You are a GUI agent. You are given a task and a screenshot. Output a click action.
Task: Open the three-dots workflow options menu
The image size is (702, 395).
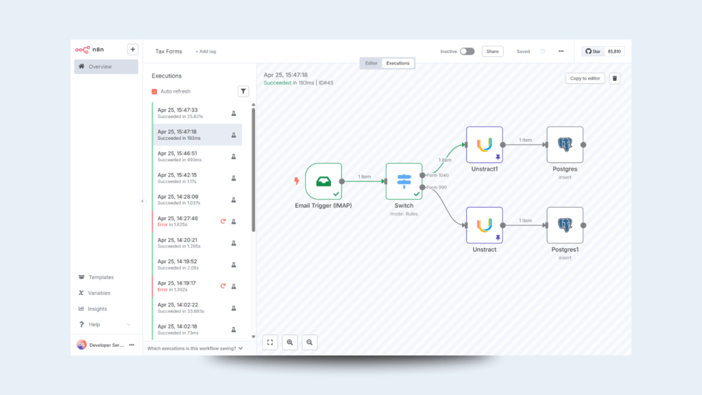[561, 51]
